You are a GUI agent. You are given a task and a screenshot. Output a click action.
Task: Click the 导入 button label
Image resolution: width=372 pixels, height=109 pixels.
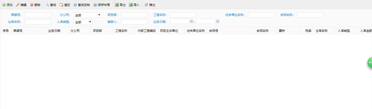point(137,5)
